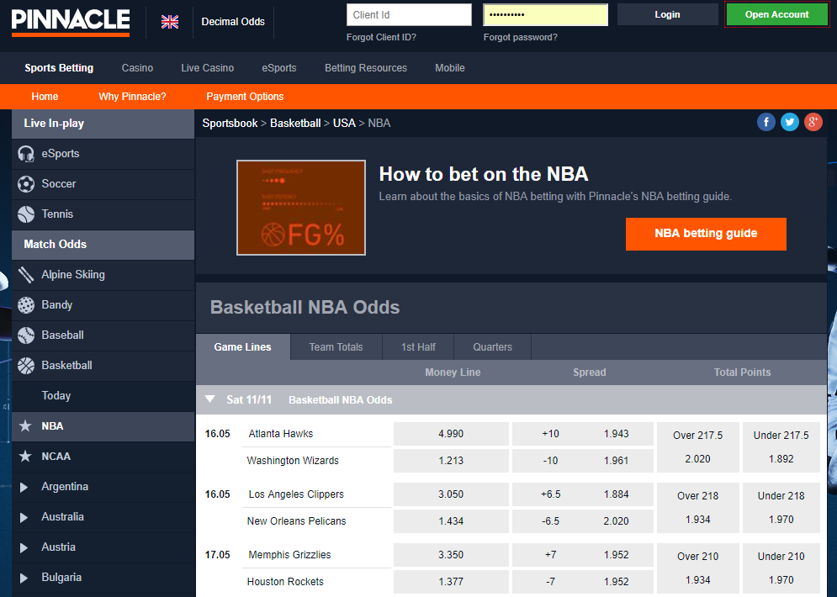Viewport: 837px width, 597px height.
Task: Click the Google Plus share icon
Action: click(x=813, y=123)
